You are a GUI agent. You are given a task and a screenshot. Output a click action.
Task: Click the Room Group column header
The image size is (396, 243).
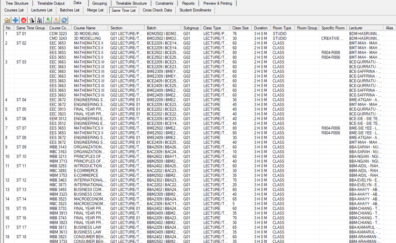point(307,28)
